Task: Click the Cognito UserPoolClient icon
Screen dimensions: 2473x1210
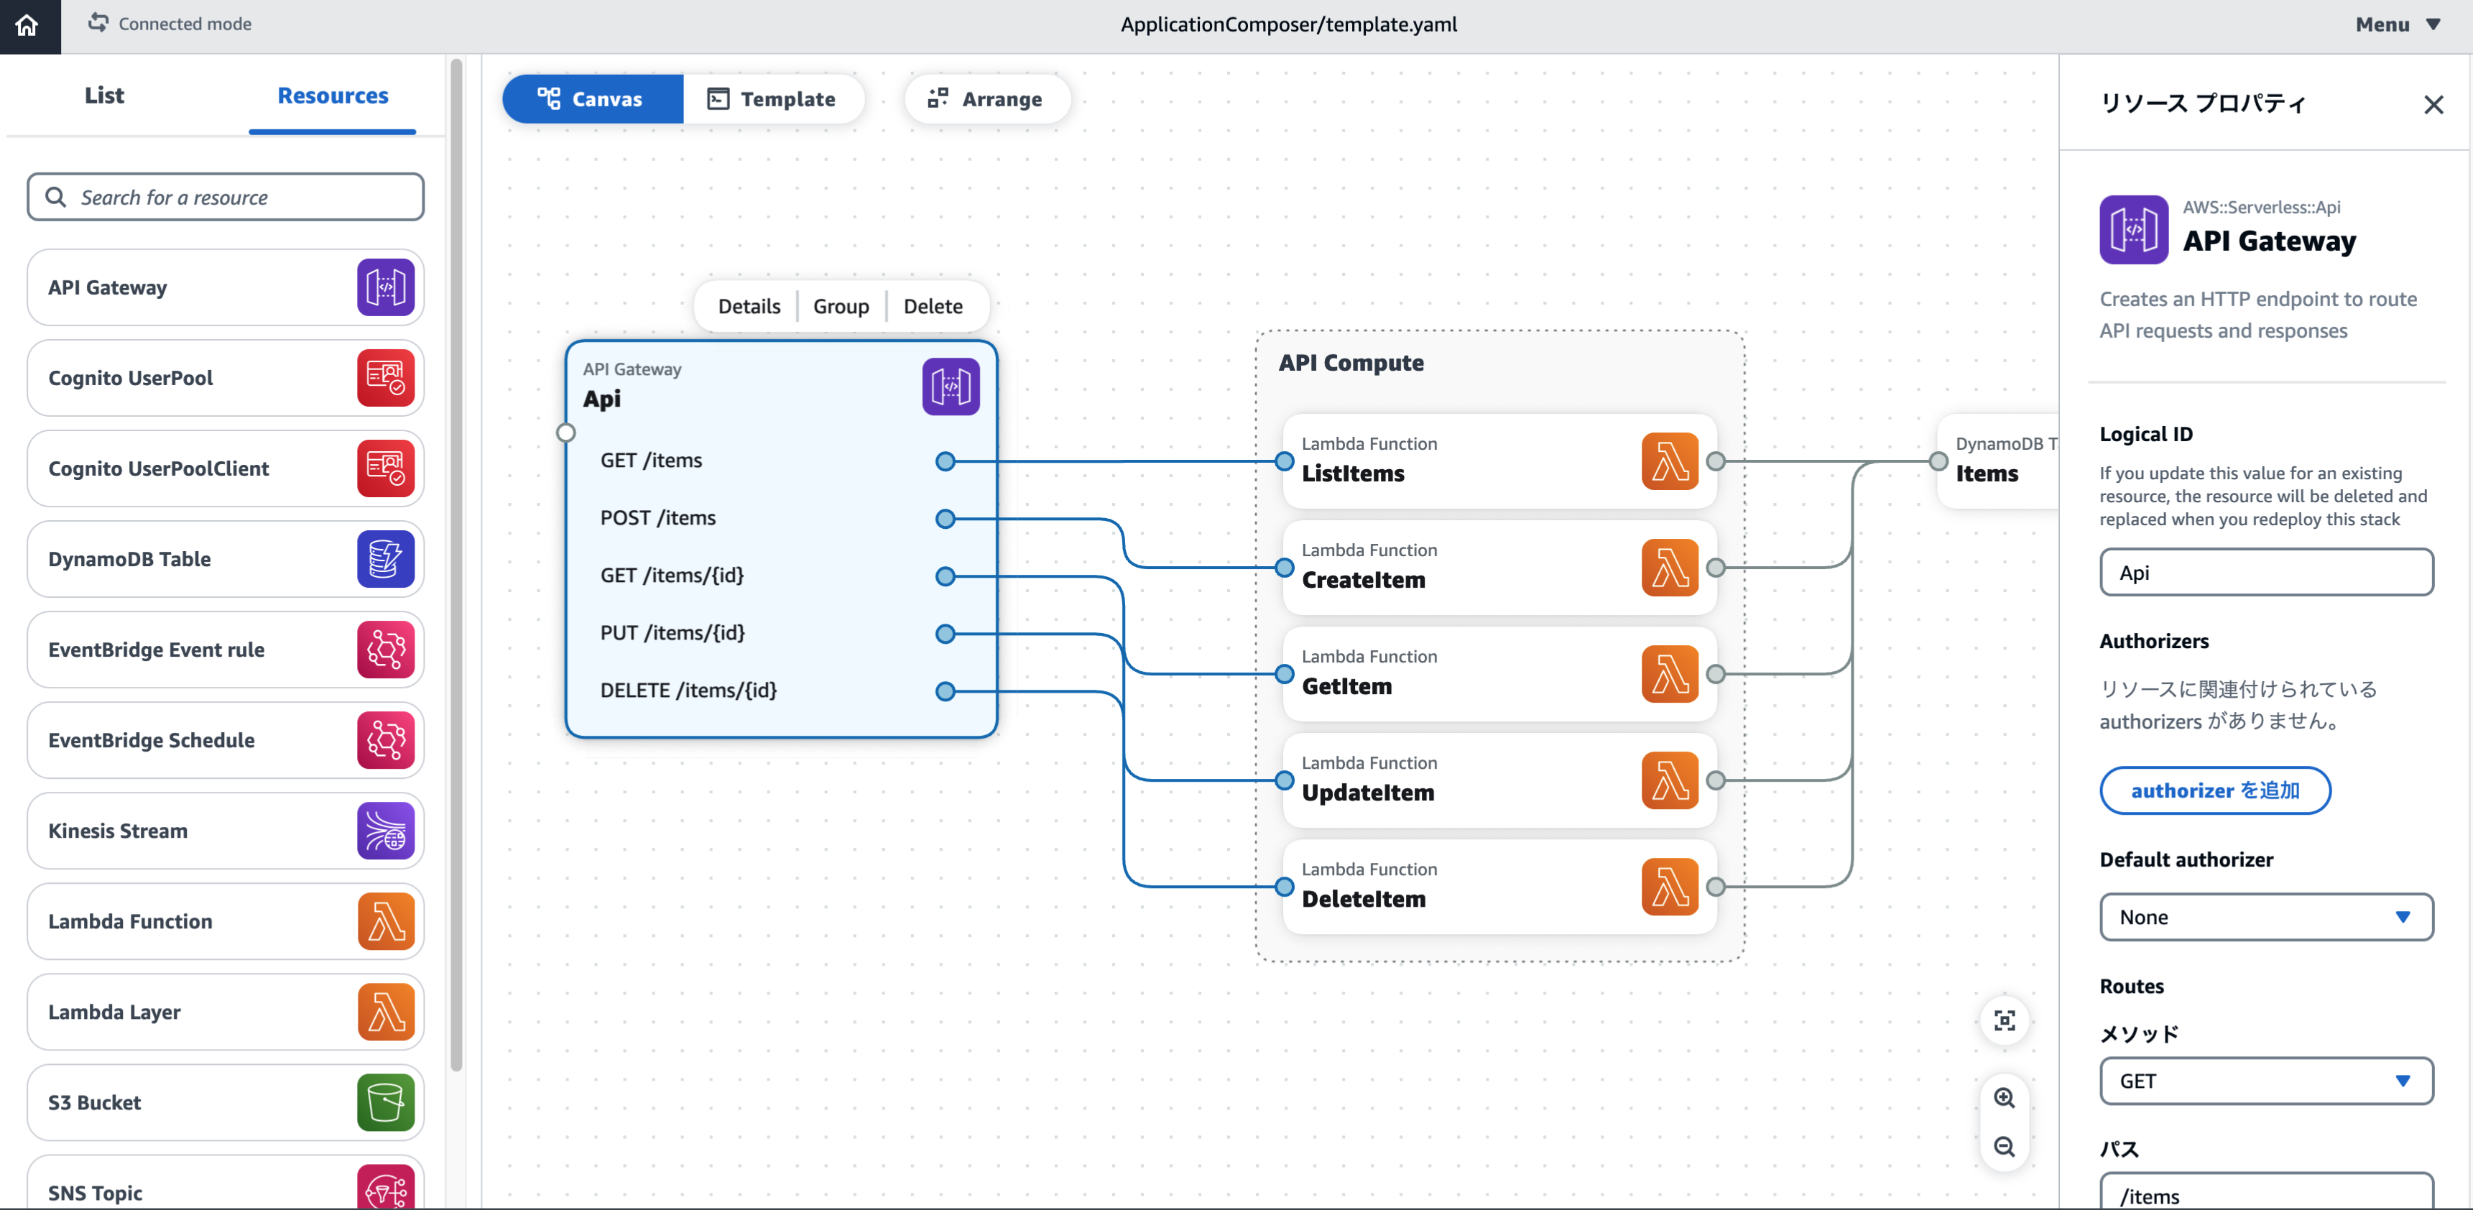Action: point(385,468)
